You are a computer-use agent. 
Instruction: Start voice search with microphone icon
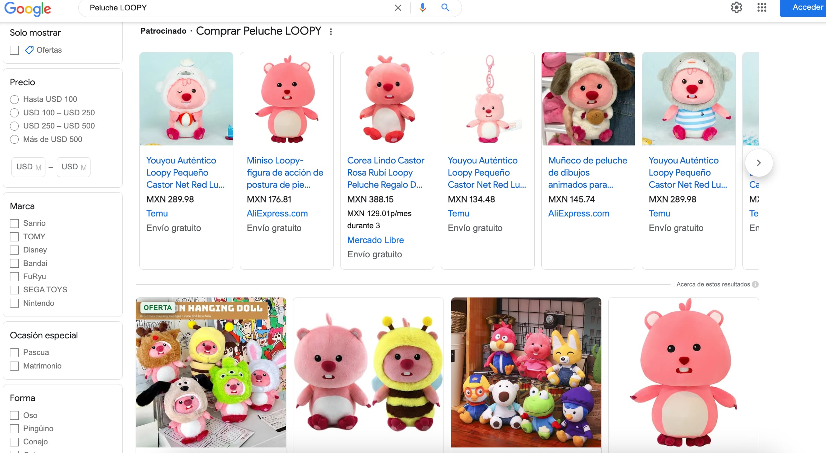[422, 8]
